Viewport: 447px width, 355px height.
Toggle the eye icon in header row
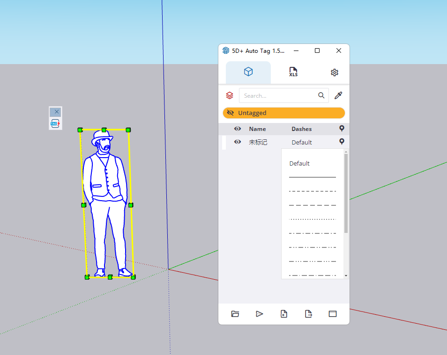tap(238, 129)
